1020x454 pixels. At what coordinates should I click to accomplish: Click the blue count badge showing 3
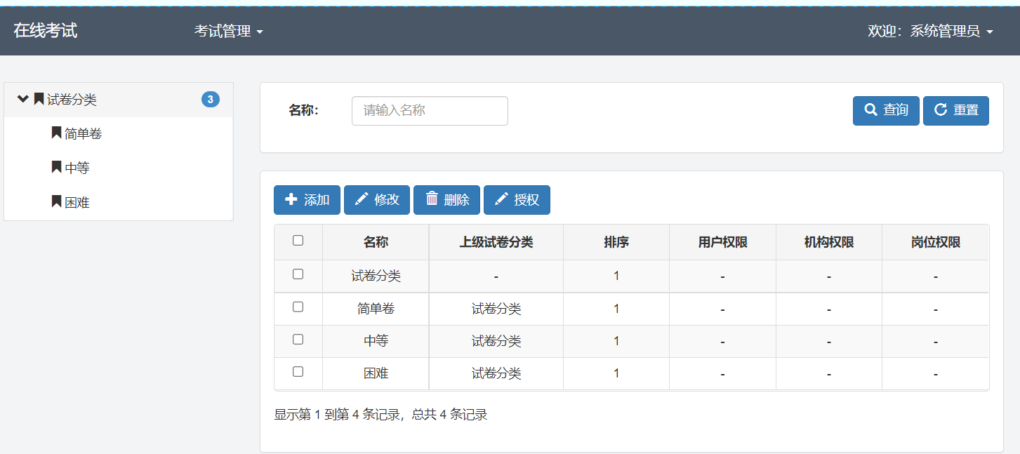pos(208,99)
